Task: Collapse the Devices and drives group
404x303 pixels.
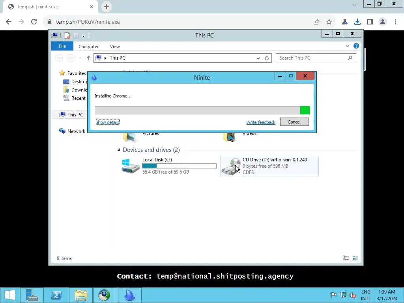Action: coord(119,150)
